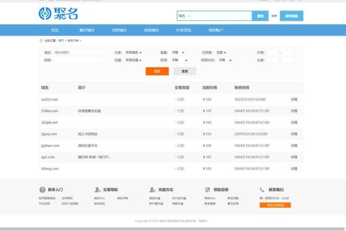Viewport: 346px width, 231px height.
Task: Click the 域名 column header
Action: (45, 88)
